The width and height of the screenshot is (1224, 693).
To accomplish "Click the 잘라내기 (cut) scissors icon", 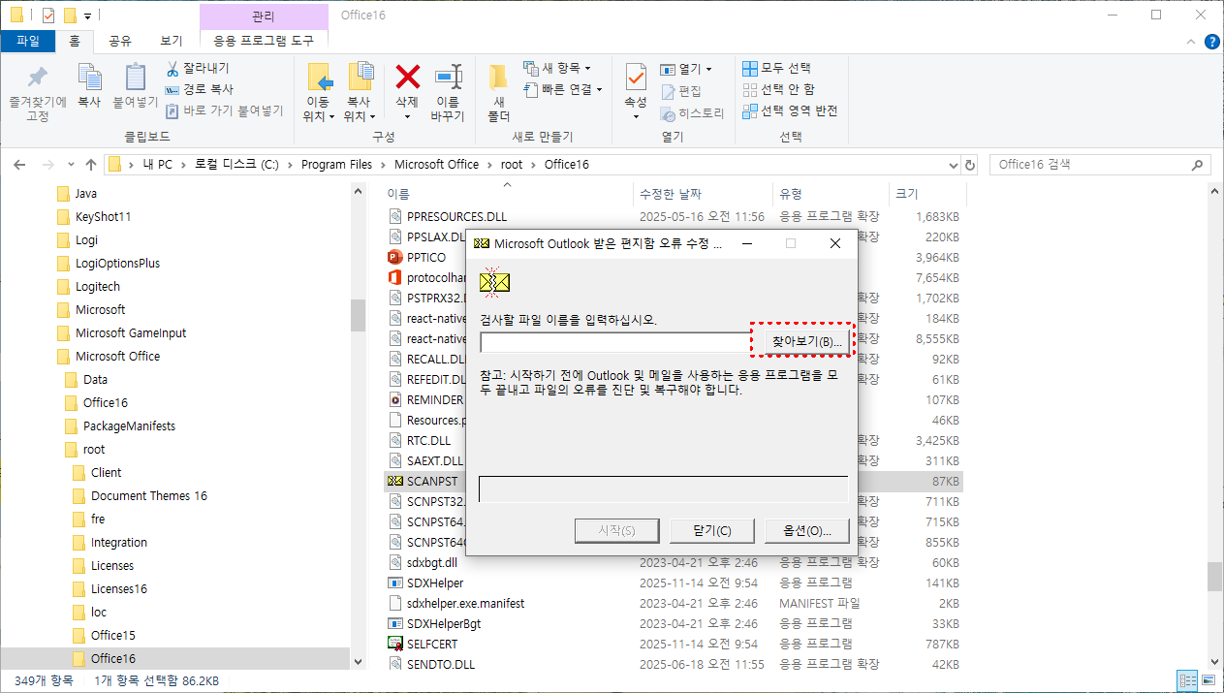I will 173,69.
